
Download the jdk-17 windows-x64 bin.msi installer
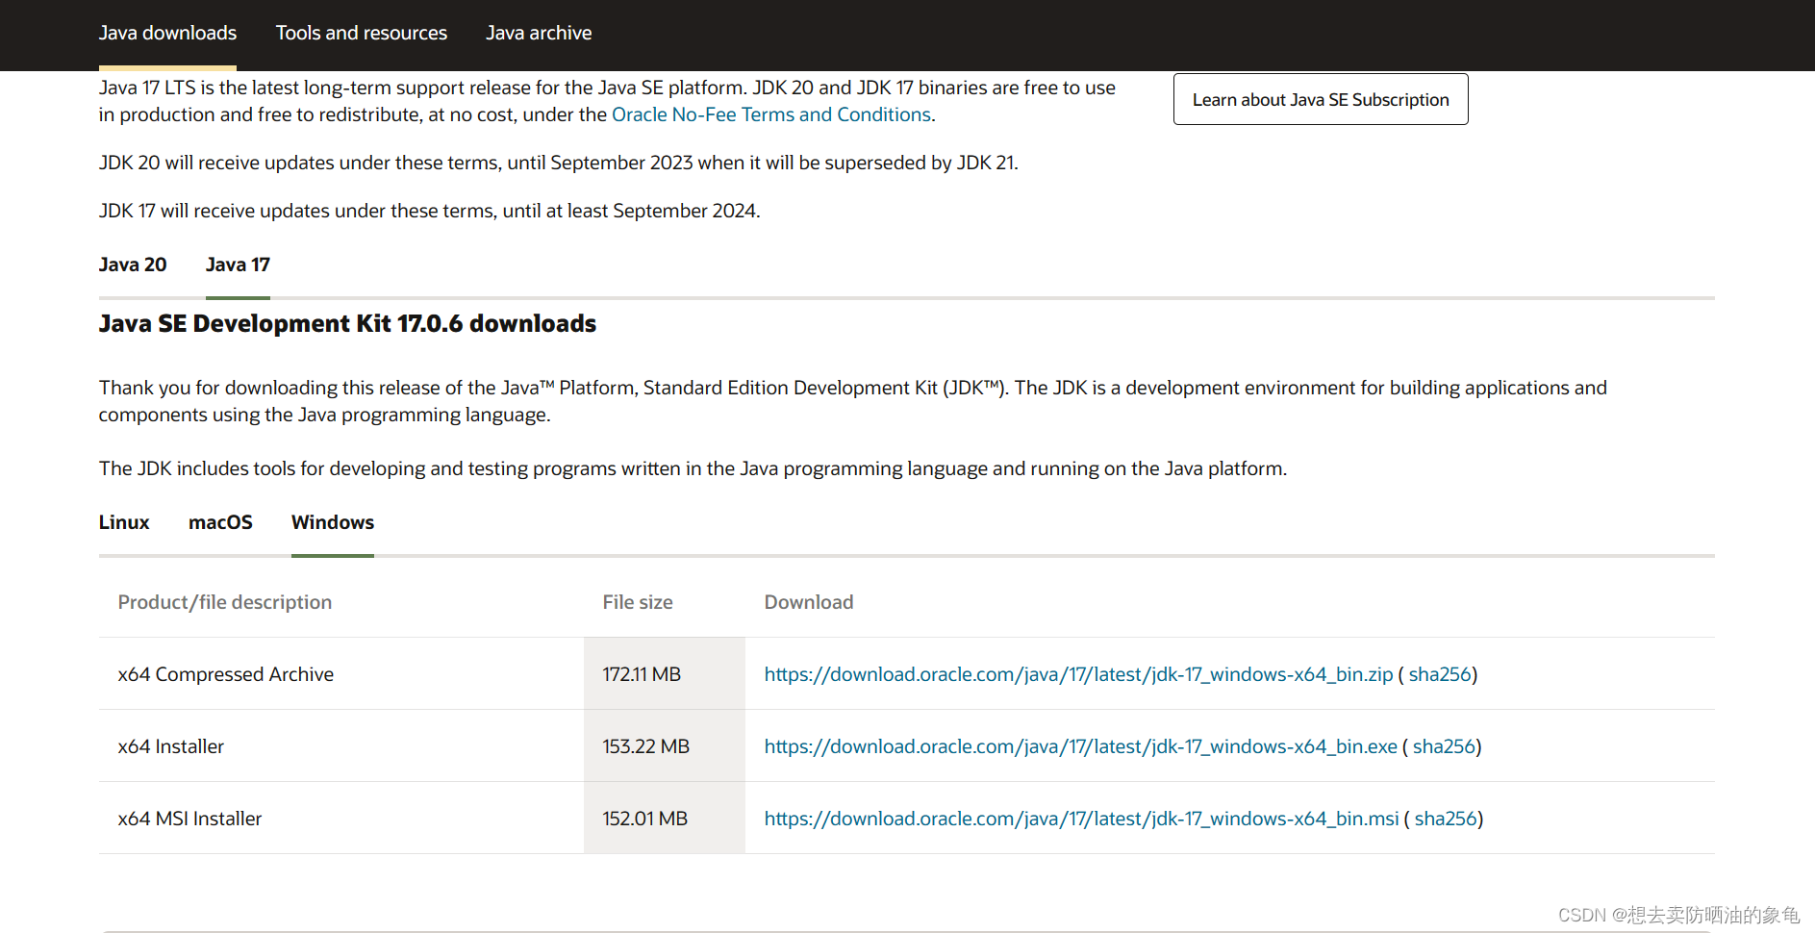pyautogui.click(x=1081, y=819)
